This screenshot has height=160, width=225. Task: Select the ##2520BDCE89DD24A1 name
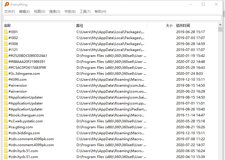[x=28, y=56]
